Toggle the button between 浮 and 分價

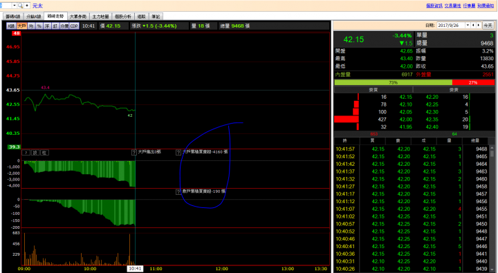[55, 26]
